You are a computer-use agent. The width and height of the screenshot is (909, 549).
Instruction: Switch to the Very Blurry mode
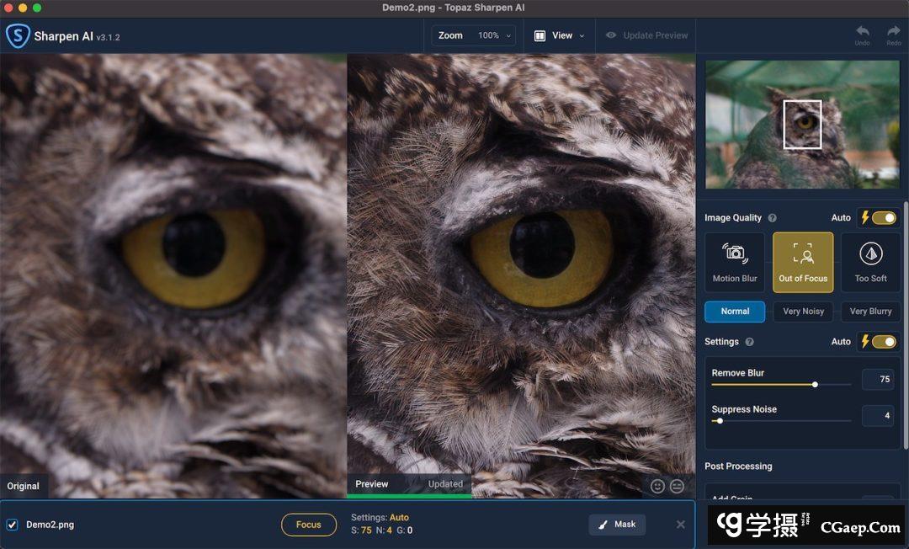pos(870,312)
